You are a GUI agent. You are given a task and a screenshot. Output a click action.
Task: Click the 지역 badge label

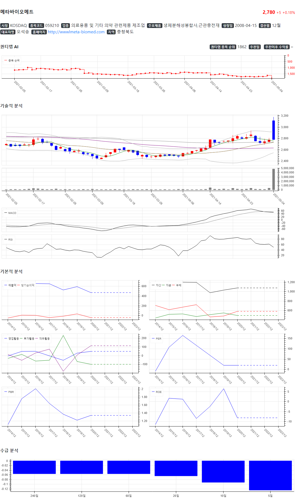(x=111, y=32)
